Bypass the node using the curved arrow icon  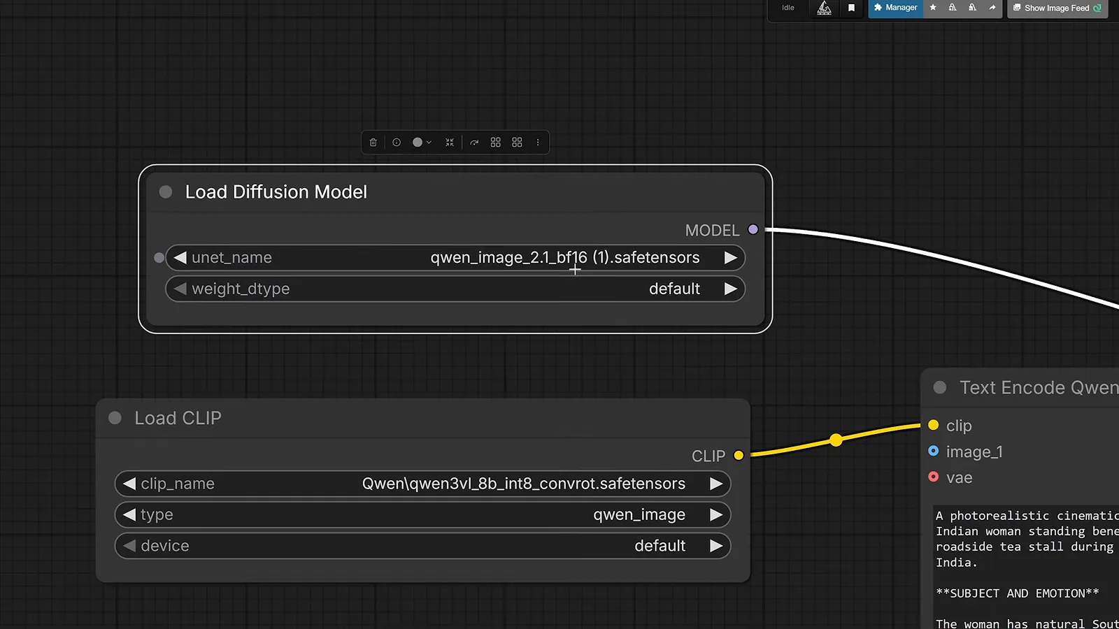pos(474,143)
